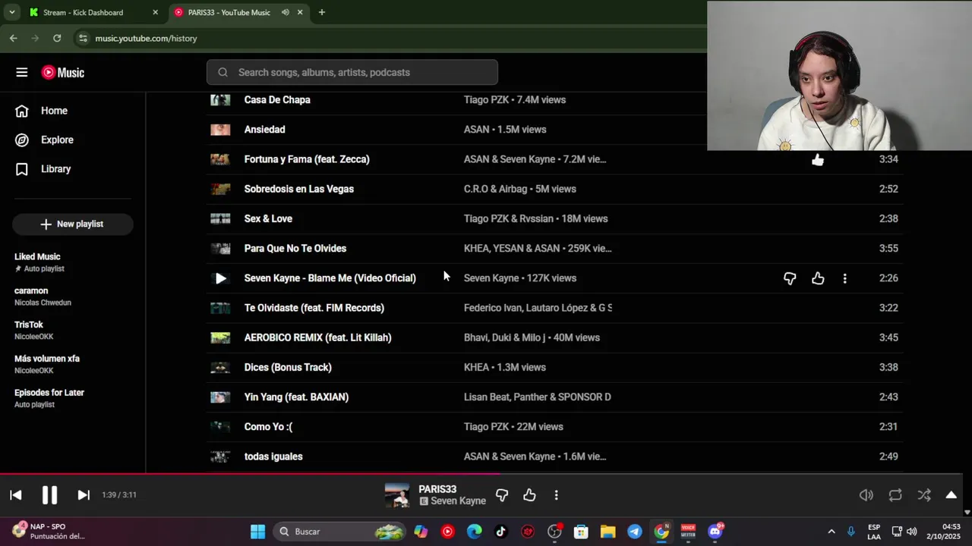
Task: Click Ansiedad song thumbnail
Action: [220, 130]
